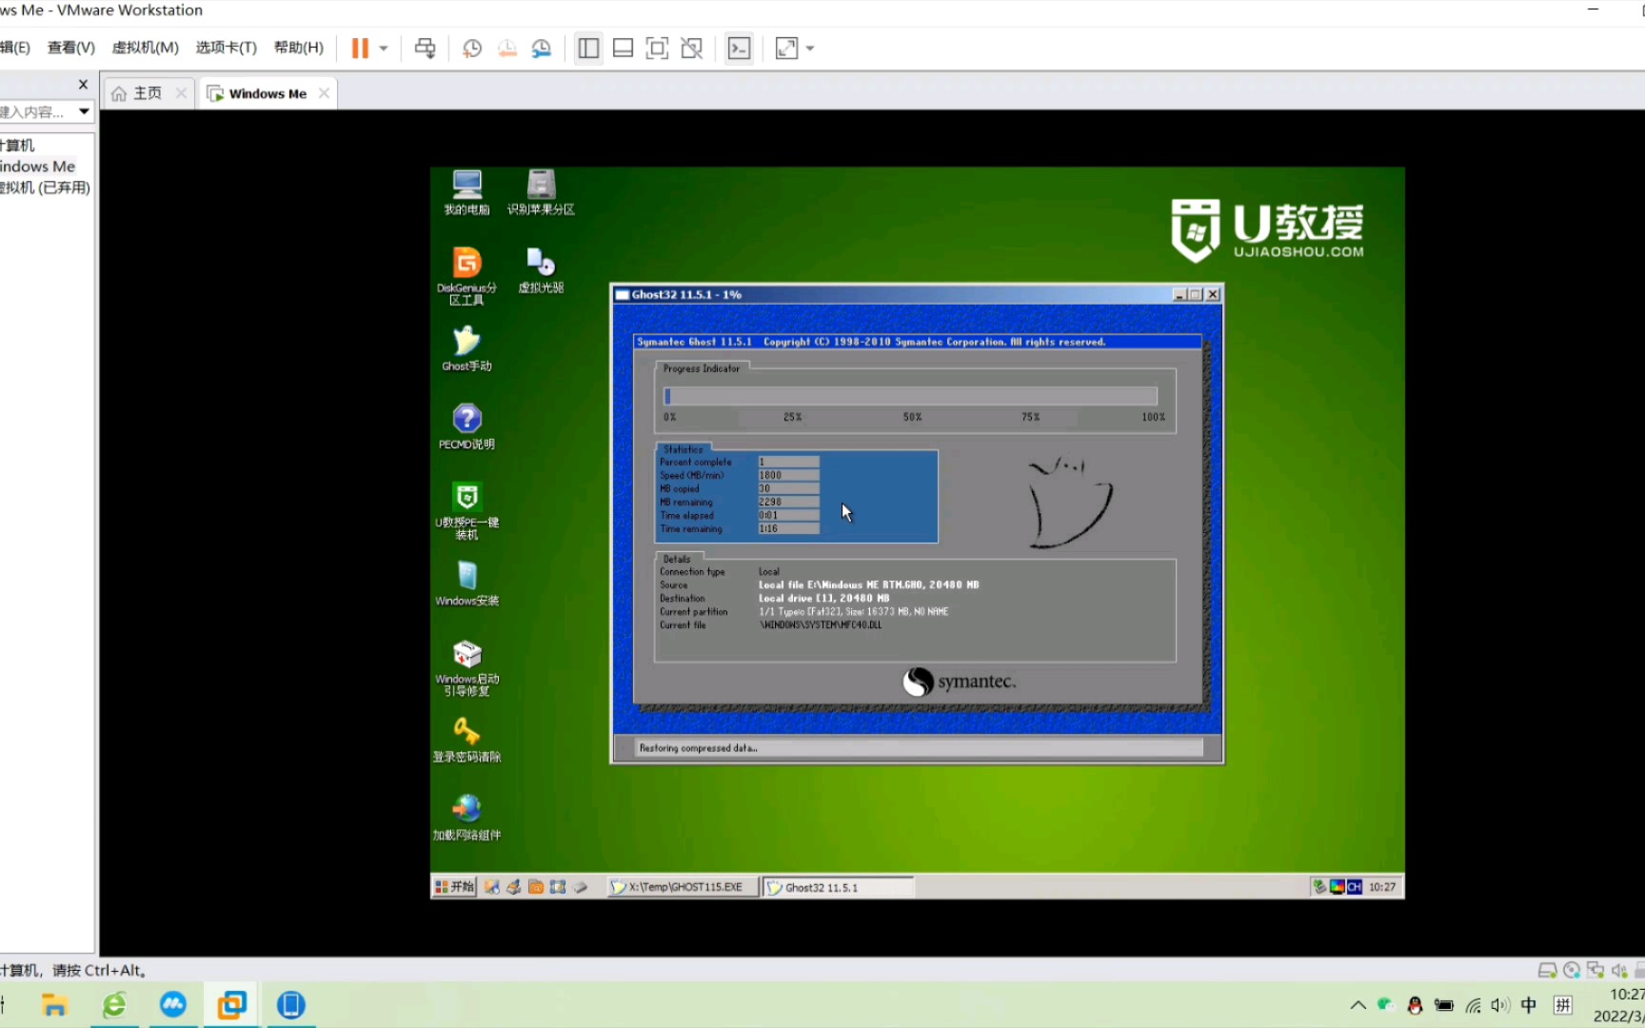Open the 虚拟机(M) menu
This screenshot has width=1645, height=1028.
pos(145,48)
